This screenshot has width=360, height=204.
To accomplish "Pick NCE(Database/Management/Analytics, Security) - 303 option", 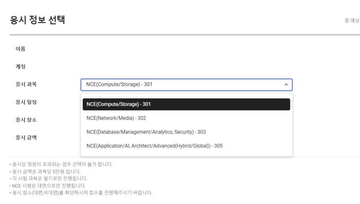I will [186, 132].
